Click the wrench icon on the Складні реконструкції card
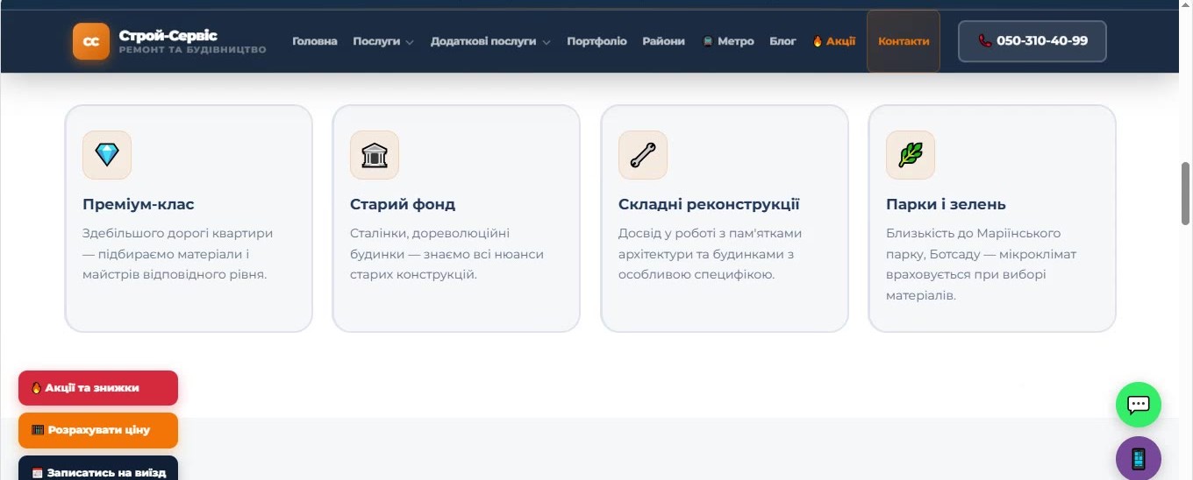 pyautogui.click(x=643, y=155)
